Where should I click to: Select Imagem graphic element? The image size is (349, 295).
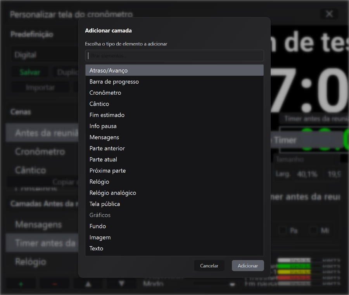coord(174,237)
